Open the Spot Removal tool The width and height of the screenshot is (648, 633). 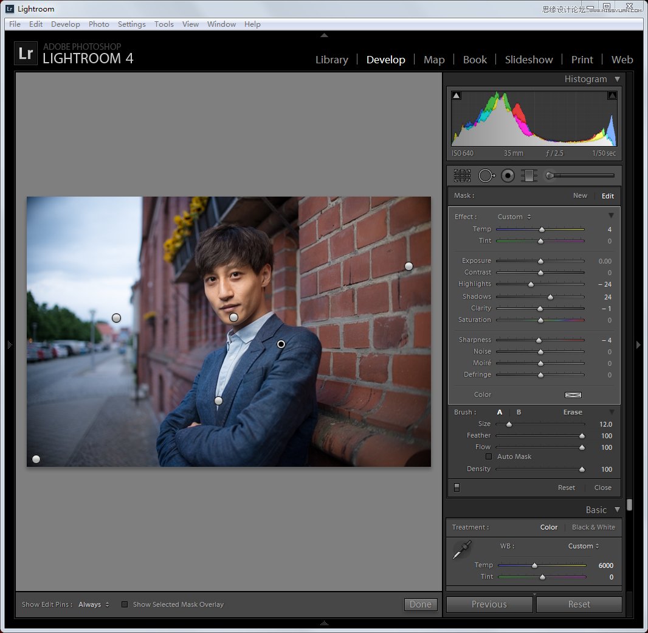click(486, 175)
